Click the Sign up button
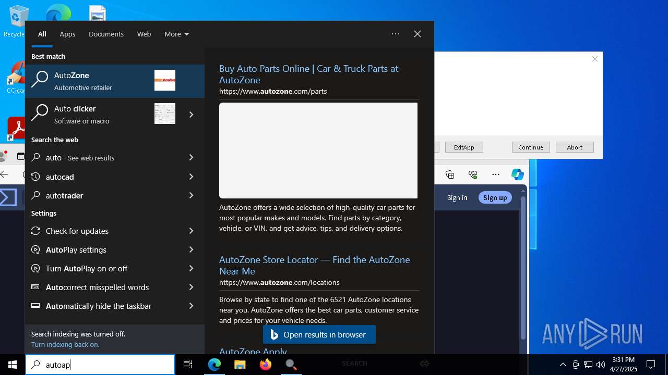Image resolution: width=668 pixels, height=375 pixels. click(x=495, y=197)
